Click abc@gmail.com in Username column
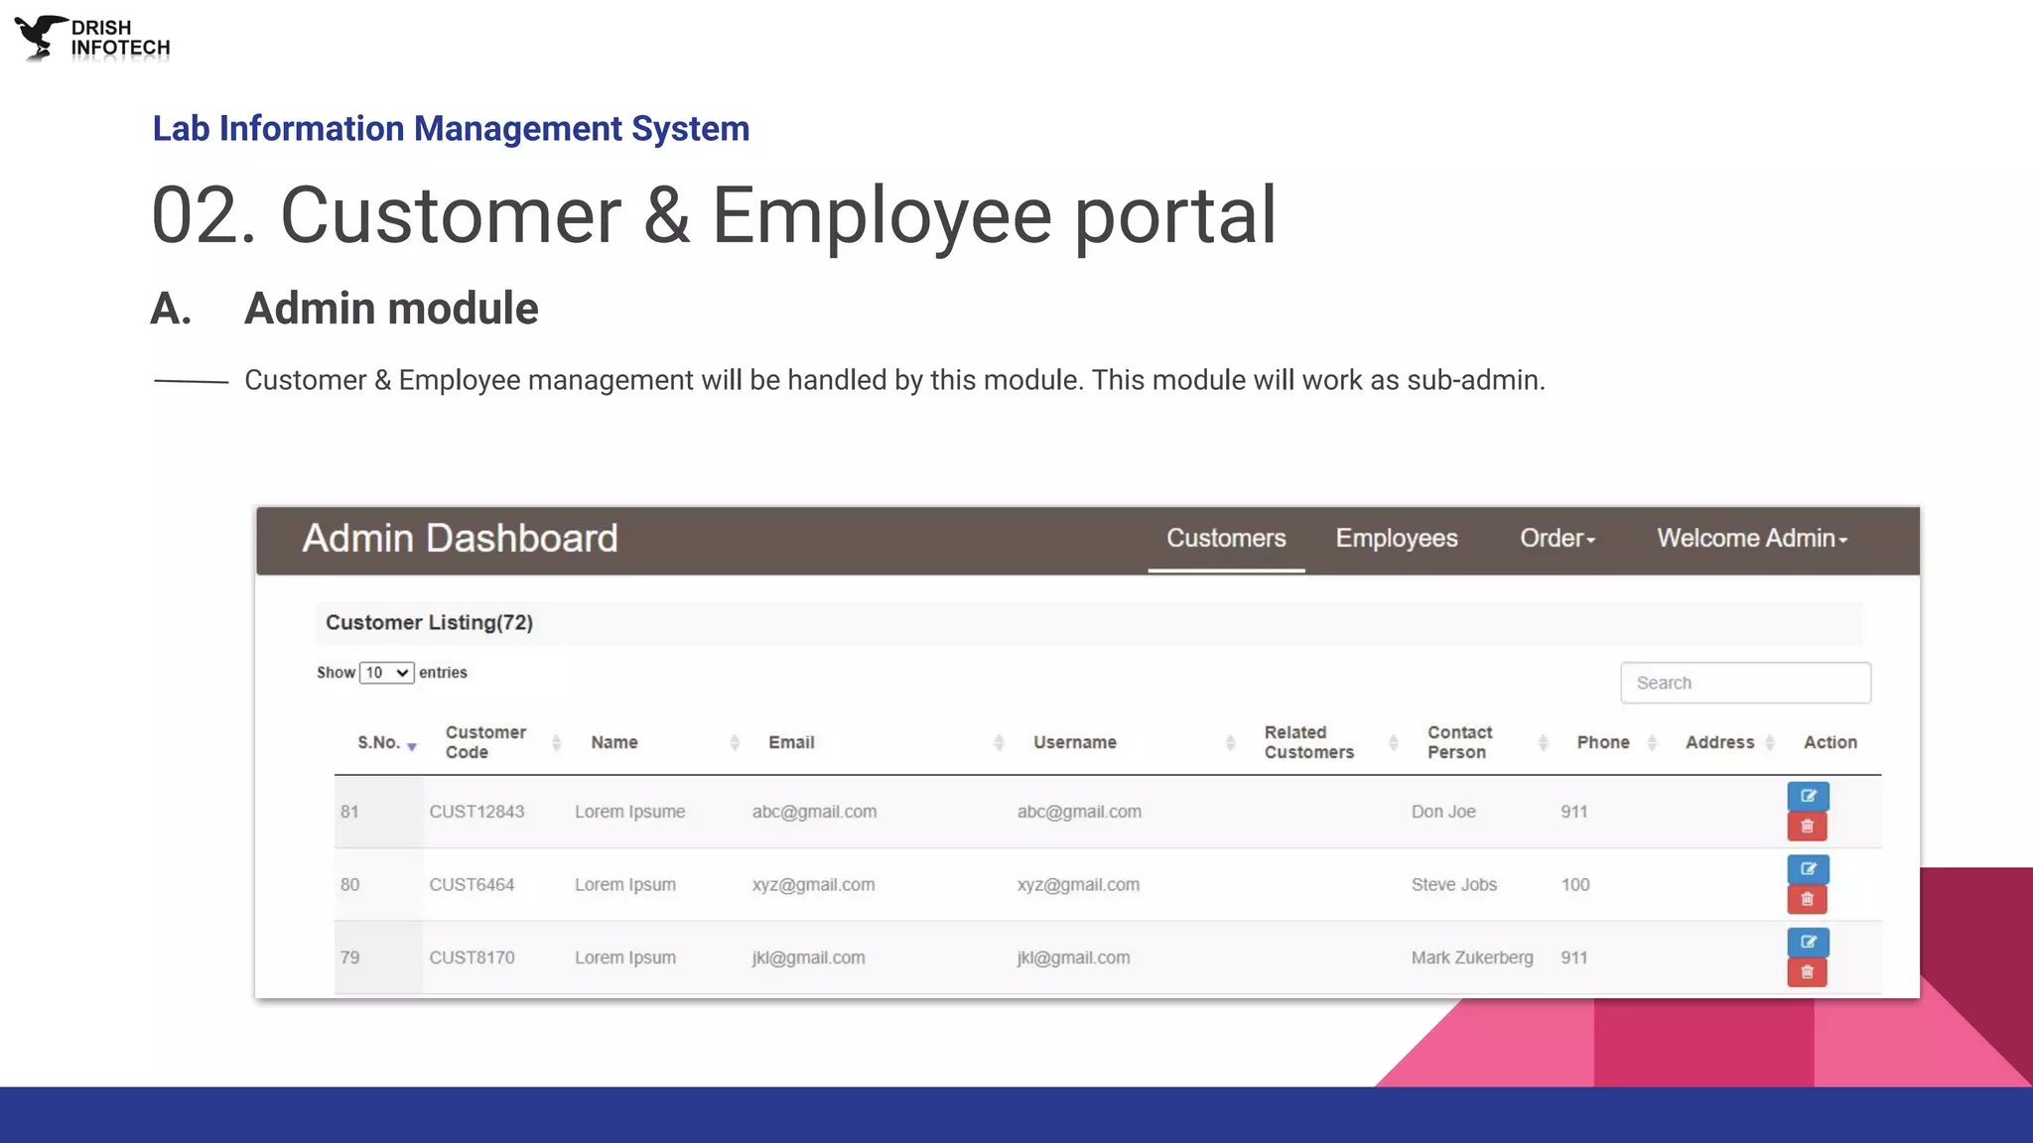Screen dimensions: 2033x1143 1079,812
